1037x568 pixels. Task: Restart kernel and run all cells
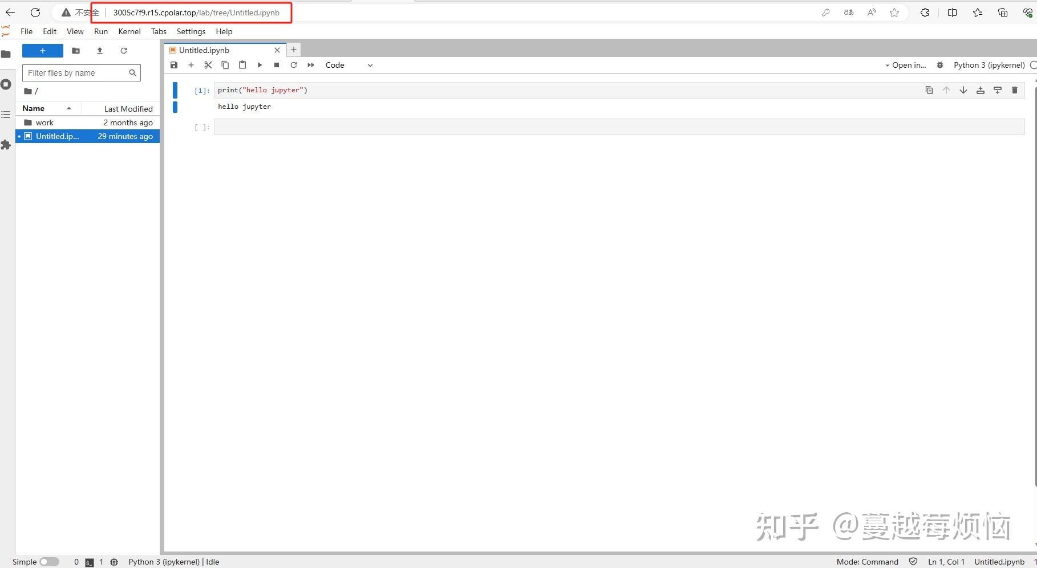pos(310,65)
